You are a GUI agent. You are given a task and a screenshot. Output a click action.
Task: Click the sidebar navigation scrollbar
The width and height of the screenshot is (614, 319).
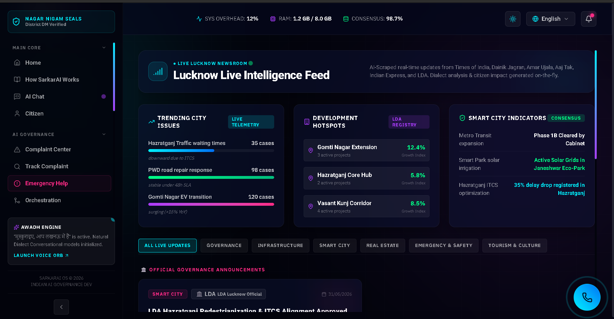click(x=114, y=77)
